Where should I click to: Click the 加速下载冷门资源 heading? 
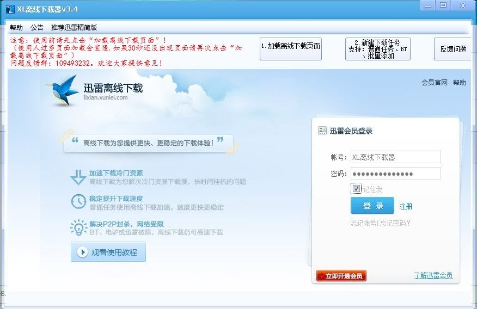click(116, 173)
